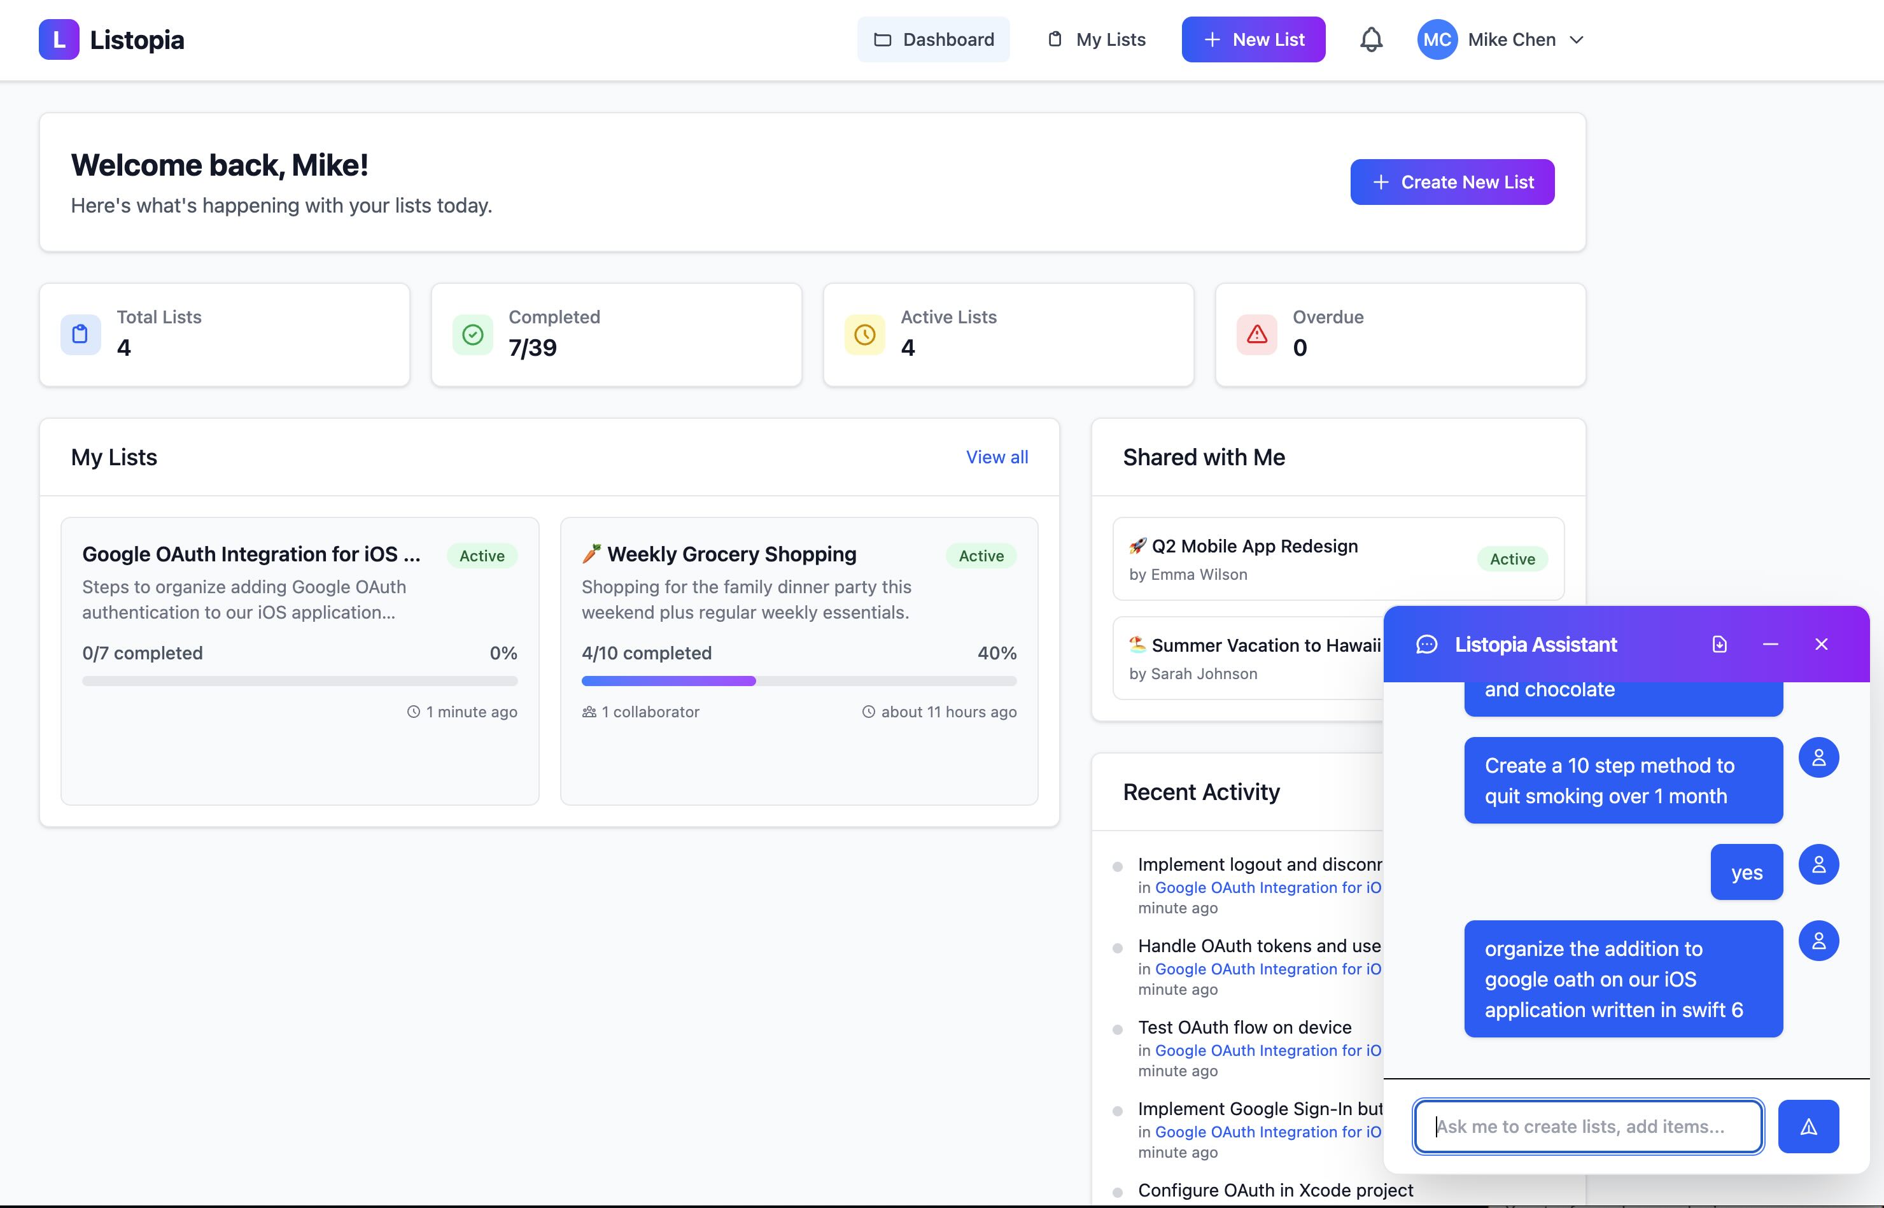Image resolution: width=1884 pixels, height=1208 pixels.
Task: Switch to the Dashboard tab
Action: (933, 39)
